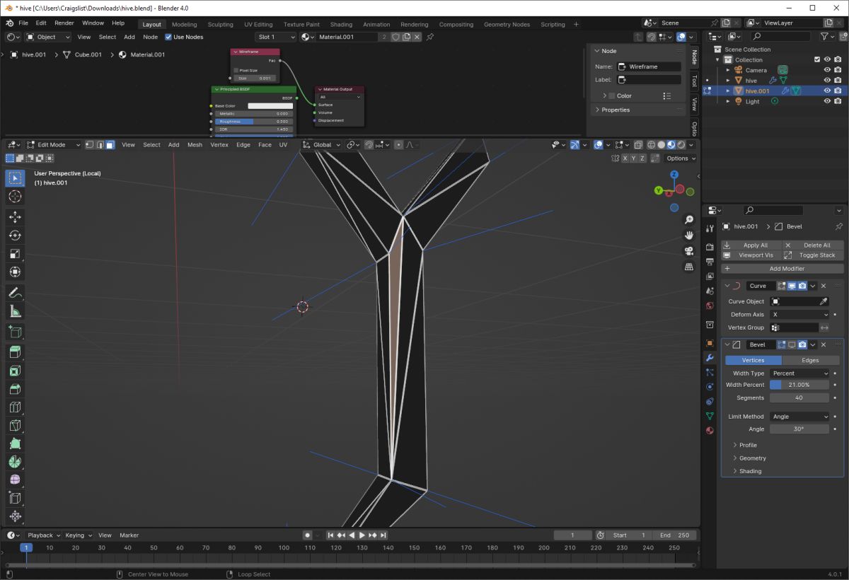Viewport: 849px width, 580px height.
Task: Open the Mesh menu in viewport header
Action: pyautogui.click(x=195, y=145)
